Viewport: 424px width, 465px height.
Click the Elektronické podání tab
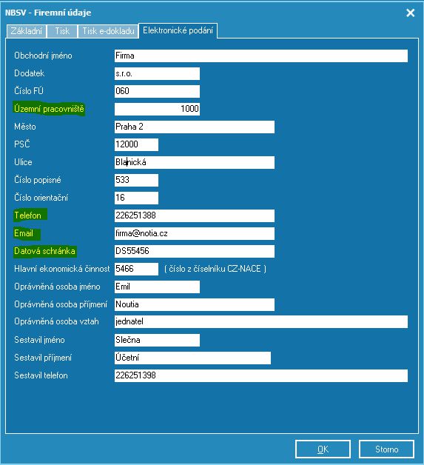point(178,30)
